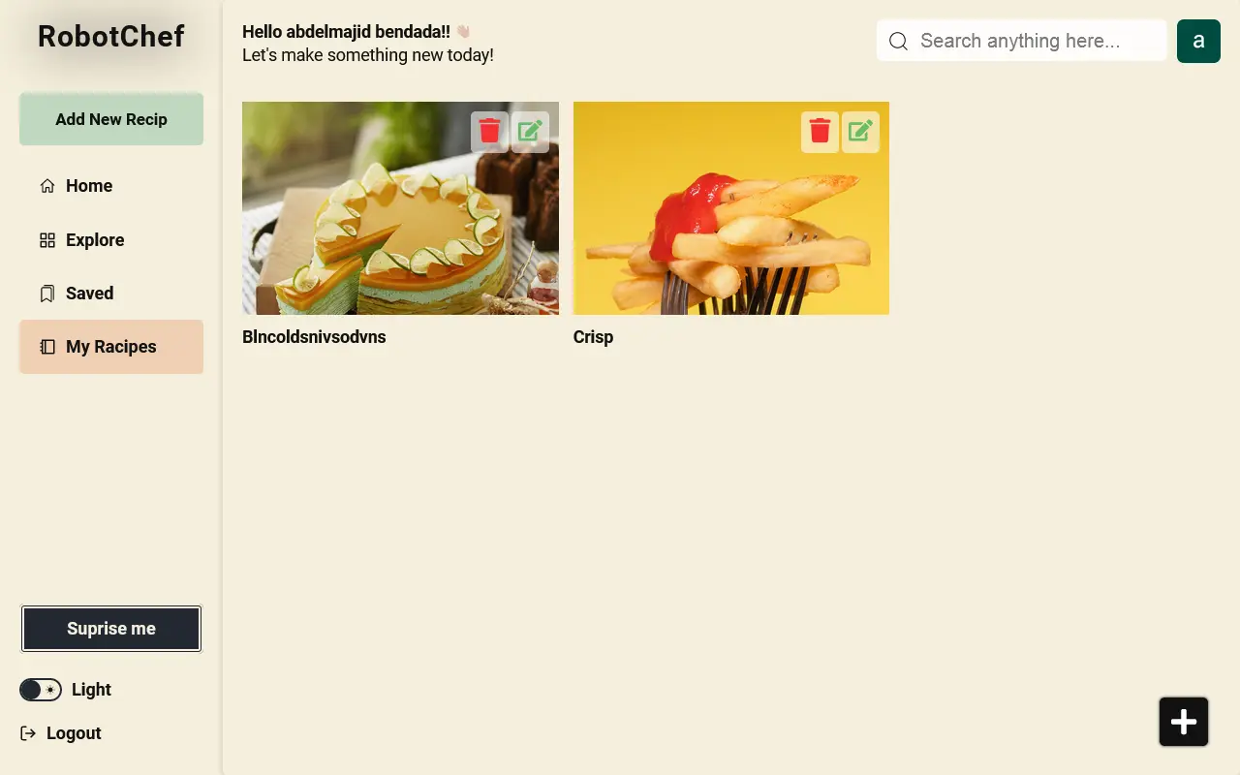Viewport: 1240px width, 775px height.
Task: Delete the Blncoldsnivsodvns cake recipe
Action: pyautogui.click(x=489, y=132)
